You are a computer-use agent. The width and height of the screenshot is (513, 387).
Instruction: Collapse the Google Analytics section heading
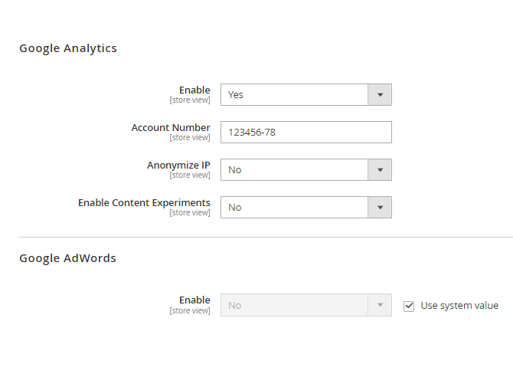tap(68, 48)
